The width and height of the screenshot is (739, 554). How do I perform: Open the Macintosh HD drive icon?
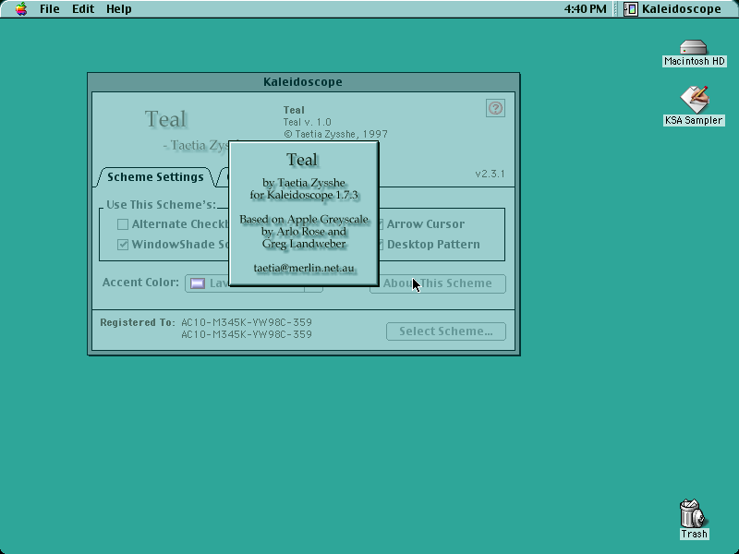pos(694,53)
